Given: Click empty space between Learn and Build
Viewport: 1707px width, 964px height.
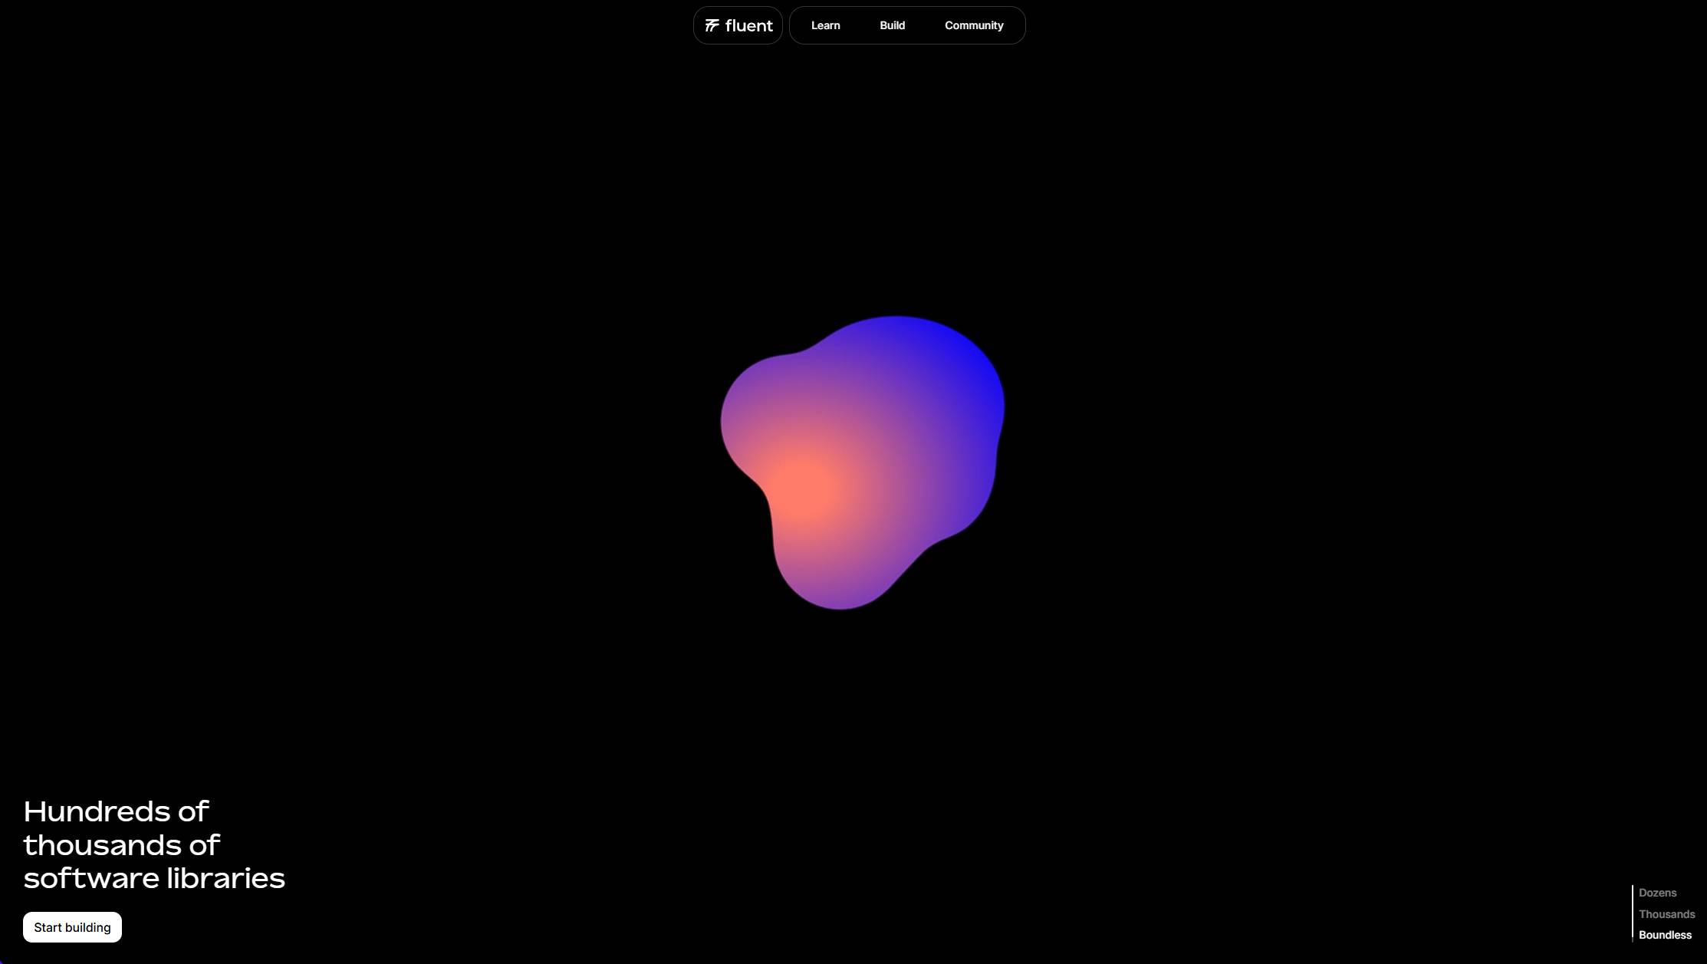Looking at the screenshot, I should pos(860,25).
